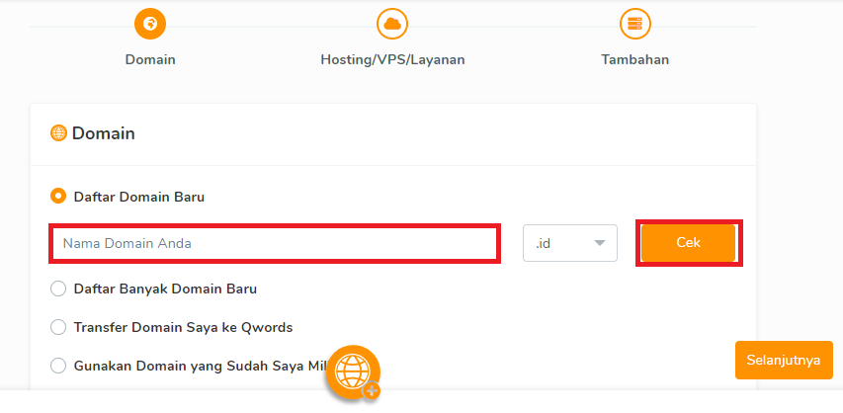Open the Tambahan step label
The image size is (843, 413).
click(x=634, y=59)
